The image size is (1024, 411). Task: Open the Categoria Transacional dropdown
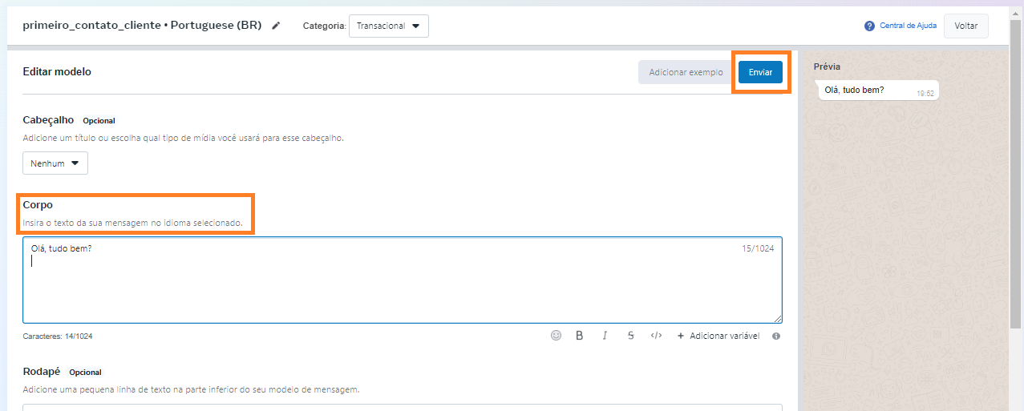click(389, 26)
